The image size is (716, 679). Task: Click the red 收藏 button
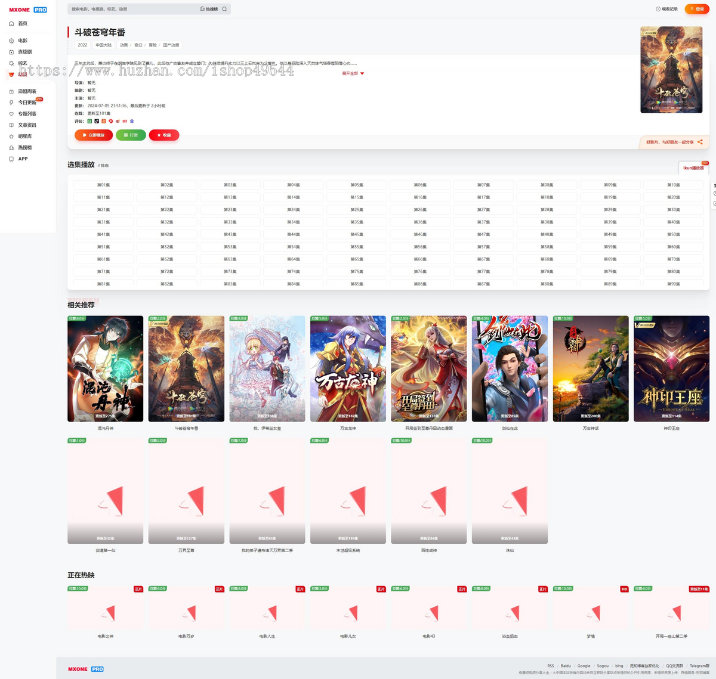coord(164,135)
